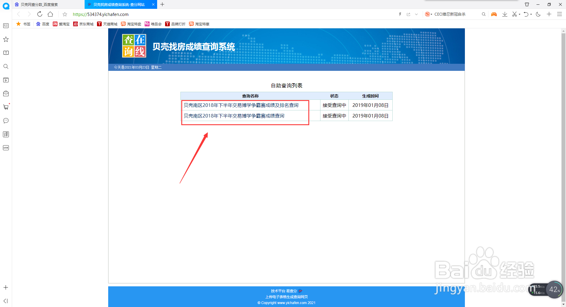Open the LIVE sidebar icon
Image resolution: width=566 pixels, height=307 pixels.
[x=6, y=148]
